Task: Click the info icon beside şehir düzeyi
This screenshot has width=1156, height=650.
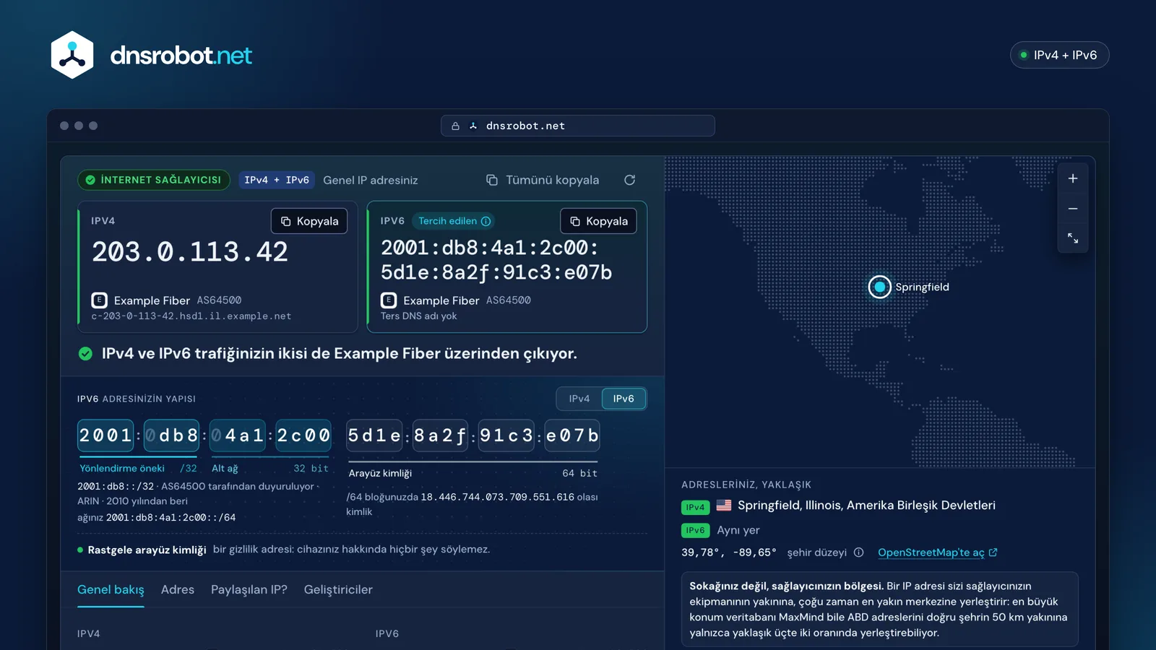Action: (858, 552)
